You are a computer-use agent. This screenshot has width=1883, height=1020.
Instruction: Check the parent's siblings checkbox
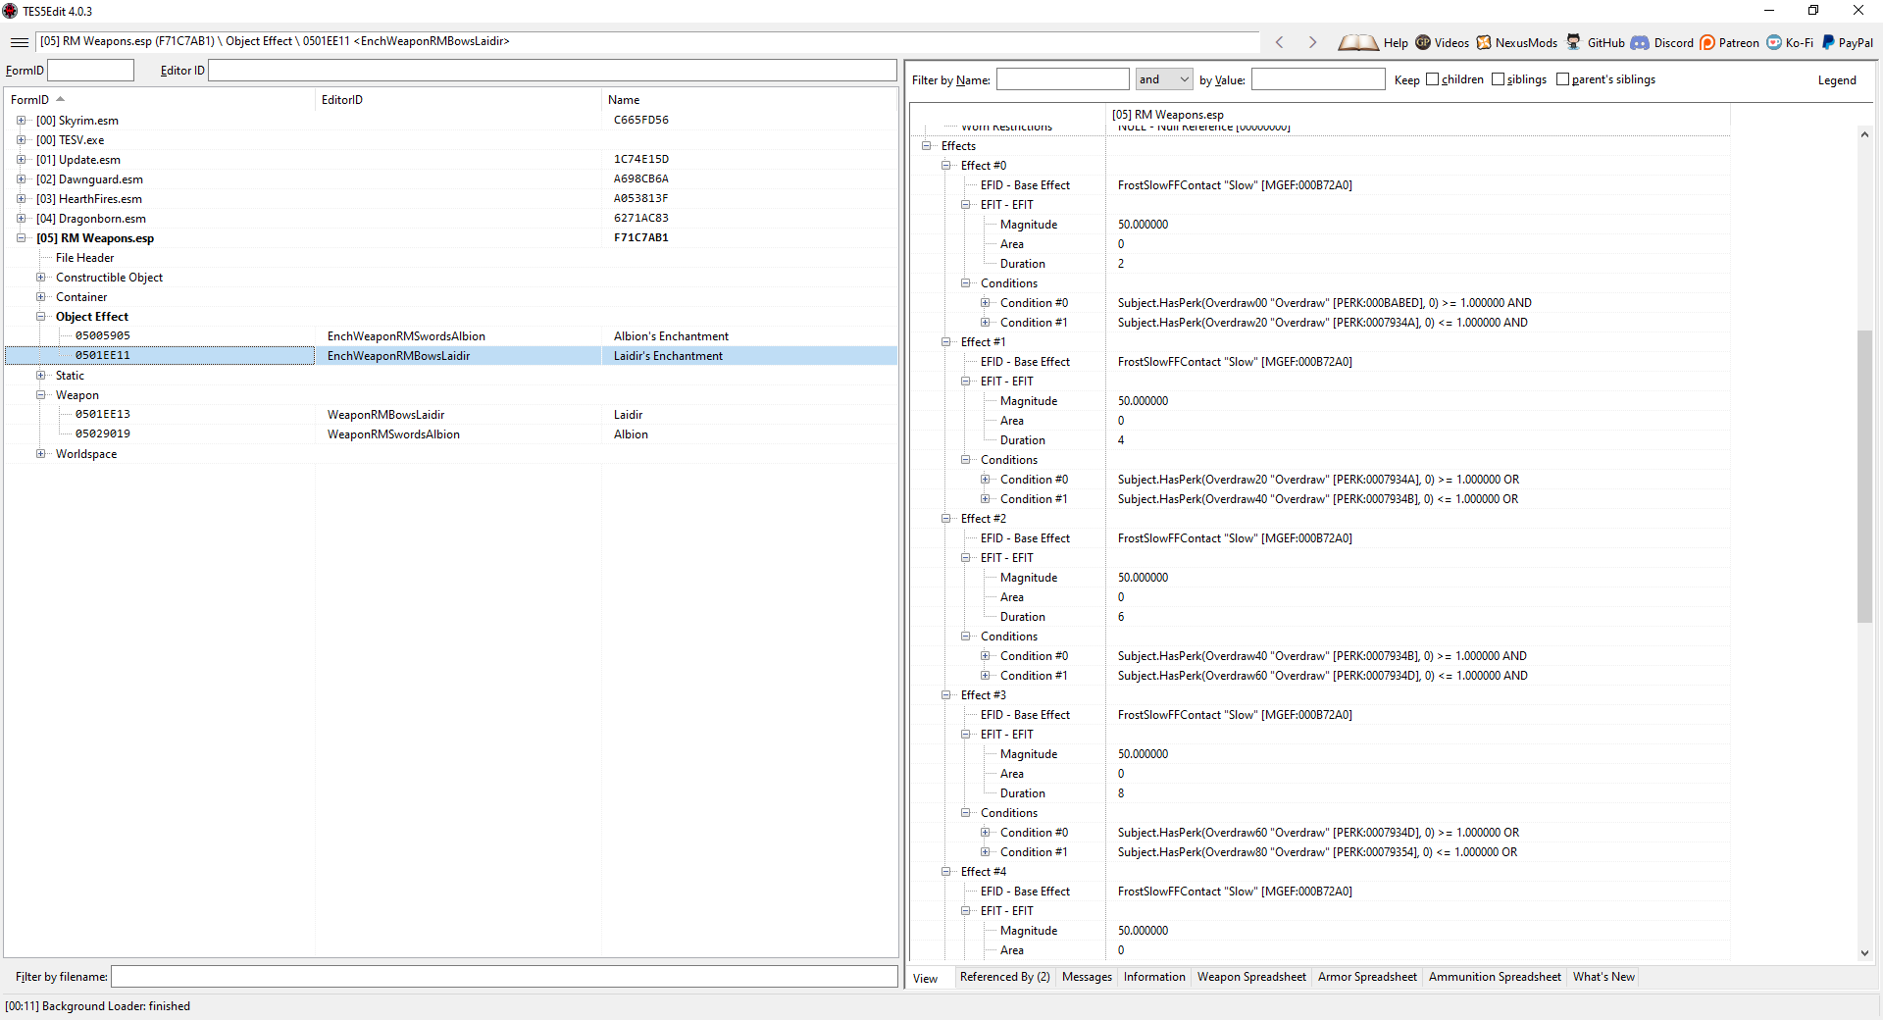coord(1562,79)
